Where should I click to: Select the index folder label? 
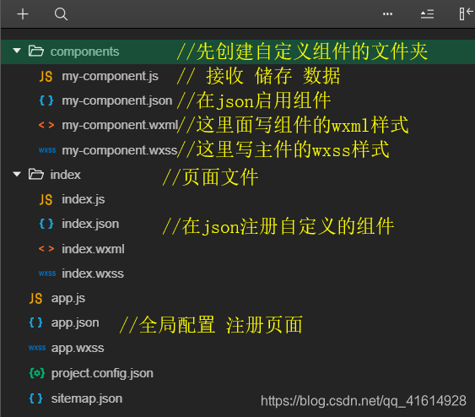click(x=66, y=175)
